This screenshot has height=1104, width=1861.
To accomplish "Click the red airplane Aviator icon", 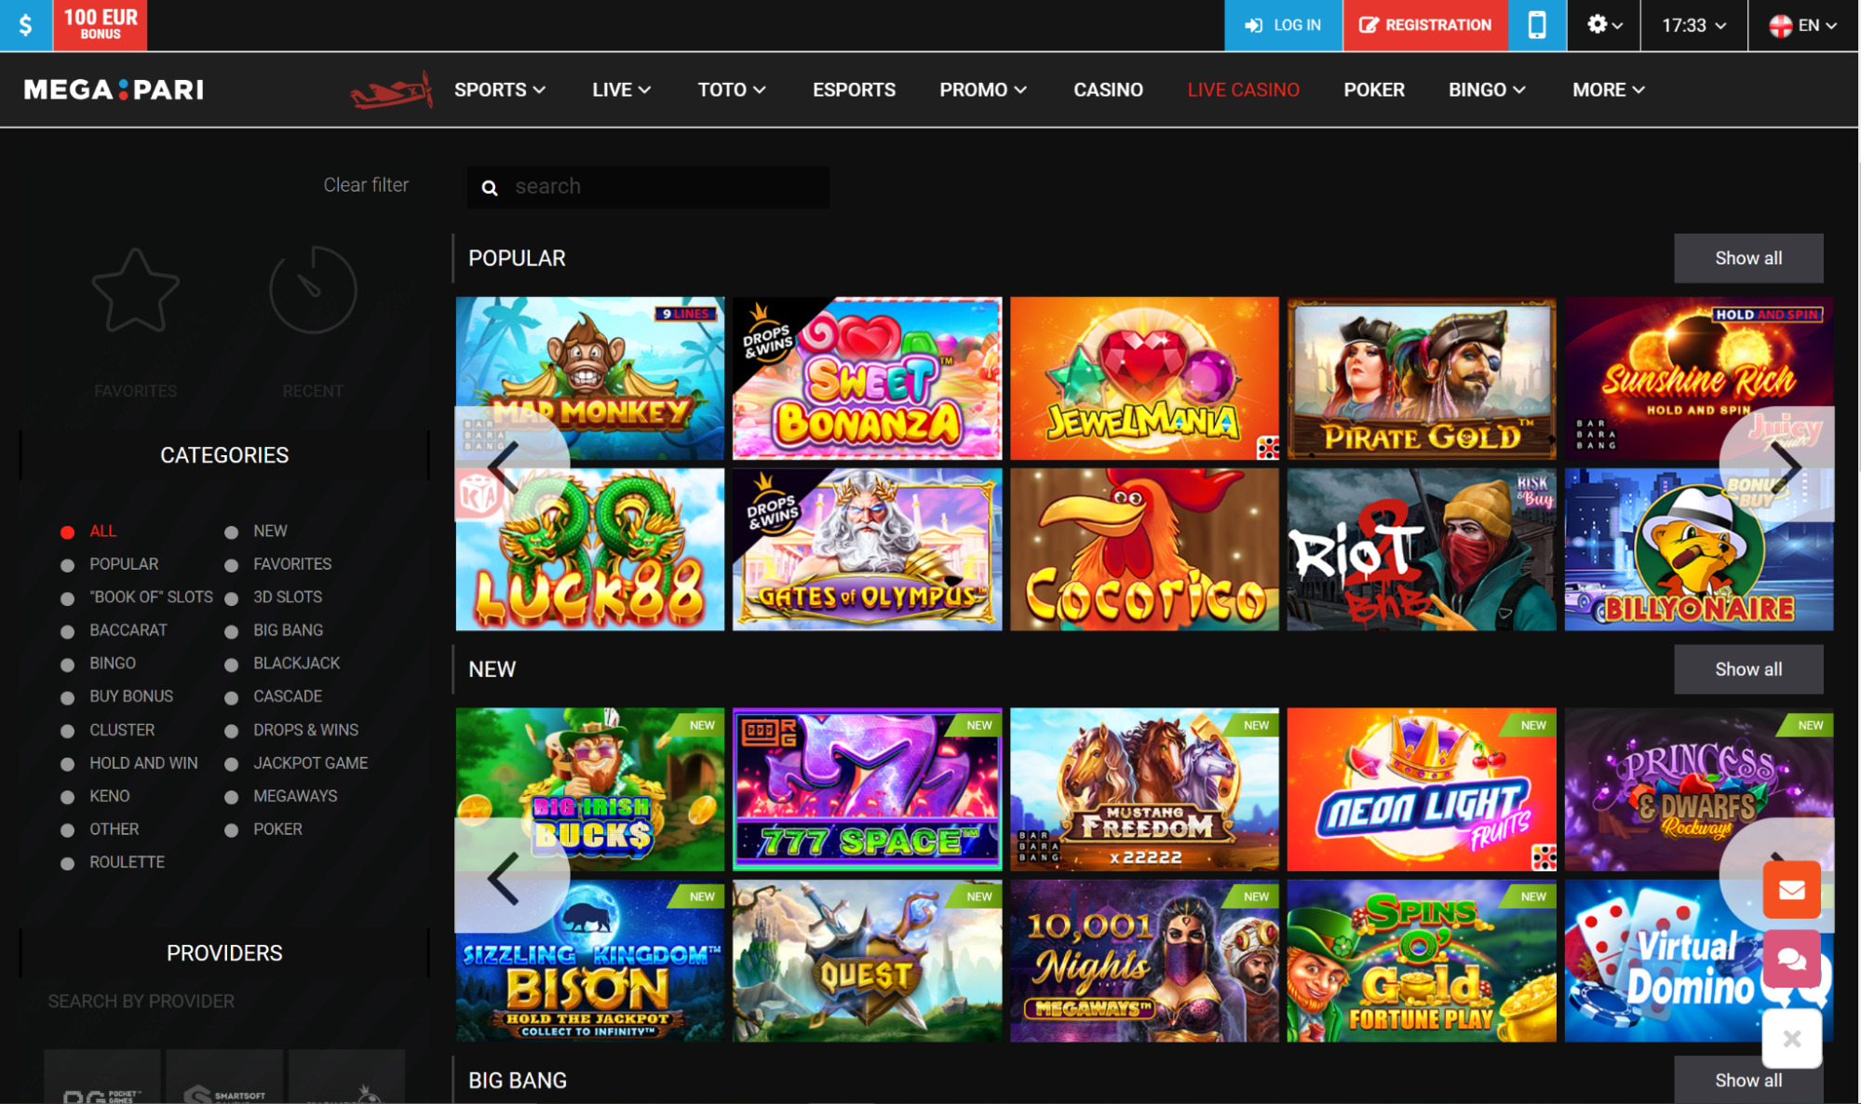I will tap(392, 90).
